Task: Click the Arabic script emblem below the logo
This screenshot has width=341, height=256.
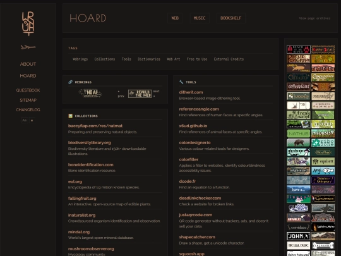Action: (28, 47)
